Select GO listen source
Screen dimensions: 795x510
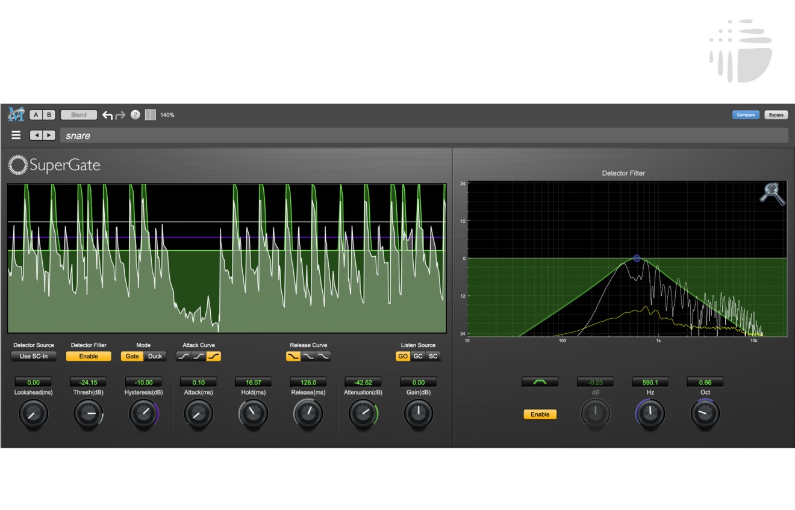click(x=403, y=356)
